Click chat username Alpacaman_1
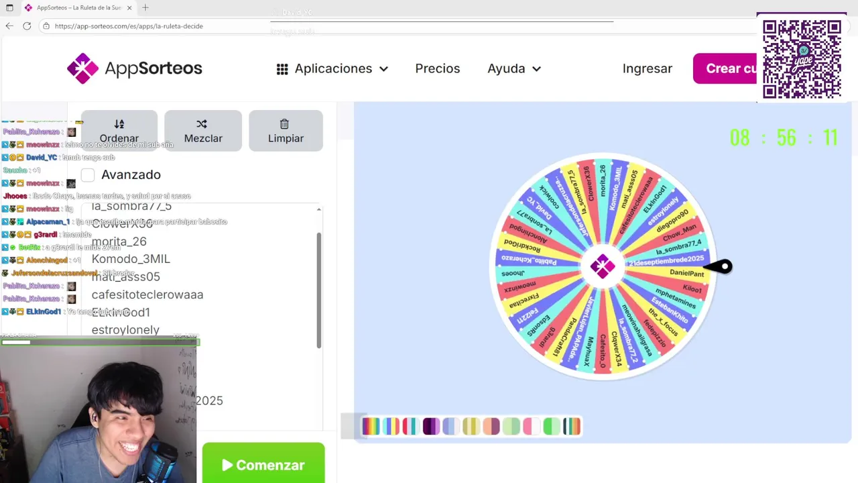 pos(48,222)
